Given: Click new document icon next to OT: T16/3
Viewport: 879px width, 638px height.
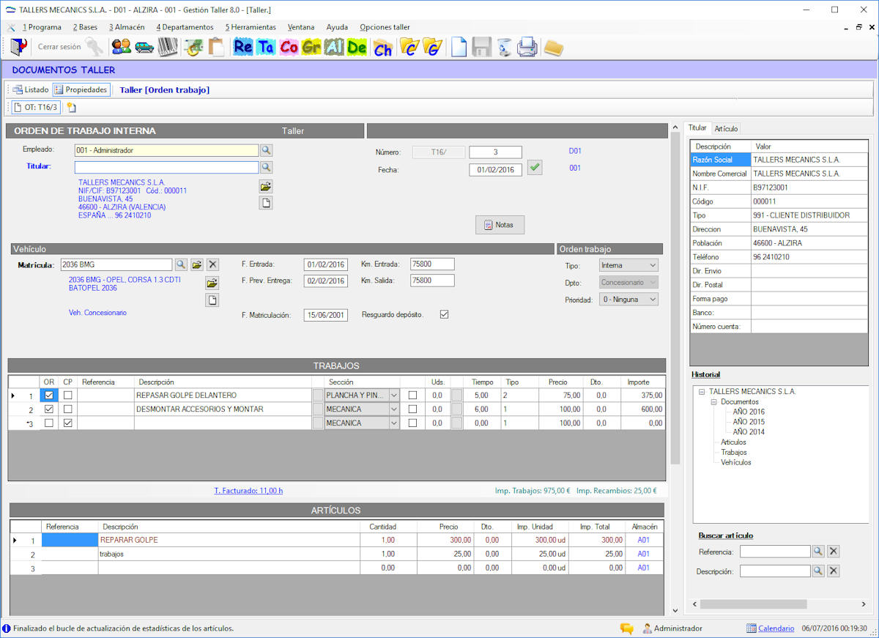Looking at the screenshot, I should (71, 108).
